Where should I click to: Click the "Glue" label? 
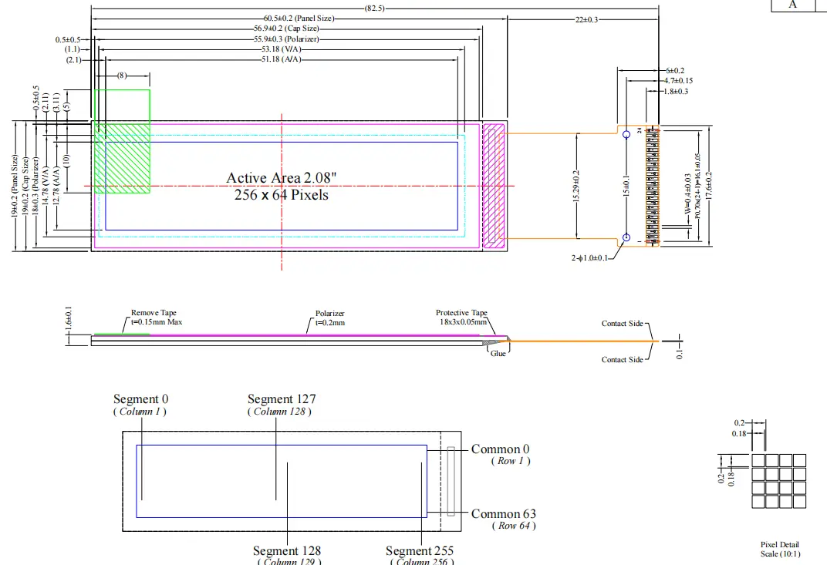498,353
